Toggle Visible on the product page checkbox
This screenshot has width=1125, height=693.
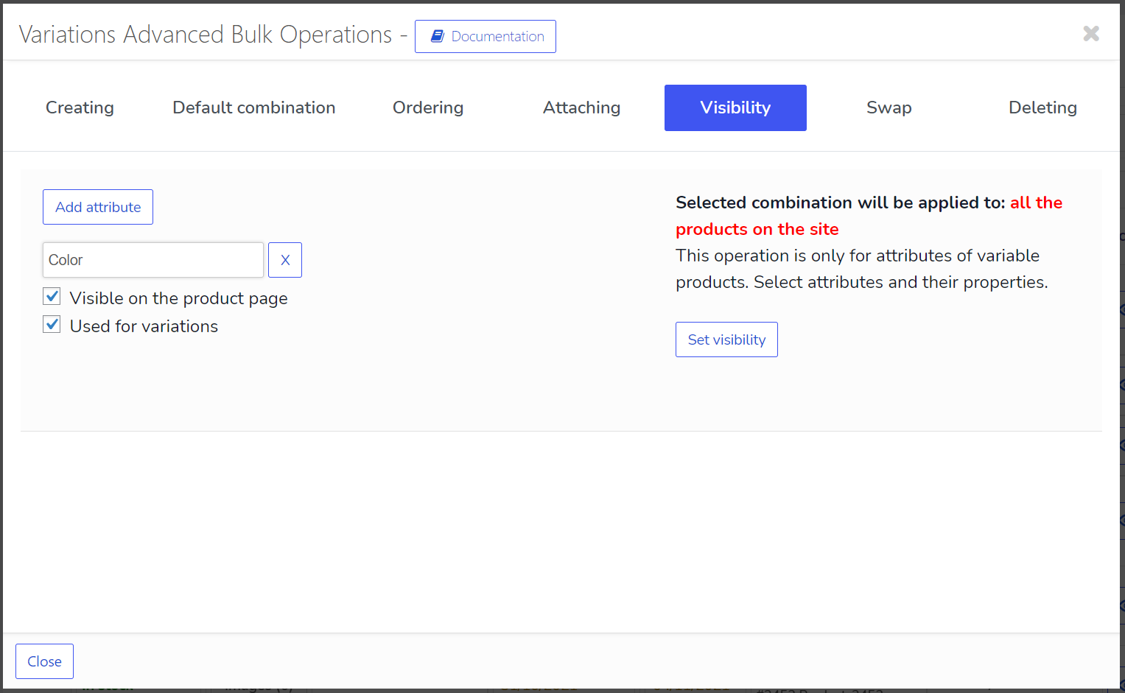point(52,297)
